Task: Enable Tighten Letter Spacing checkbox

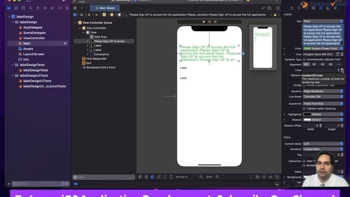Action: (304, 108)
